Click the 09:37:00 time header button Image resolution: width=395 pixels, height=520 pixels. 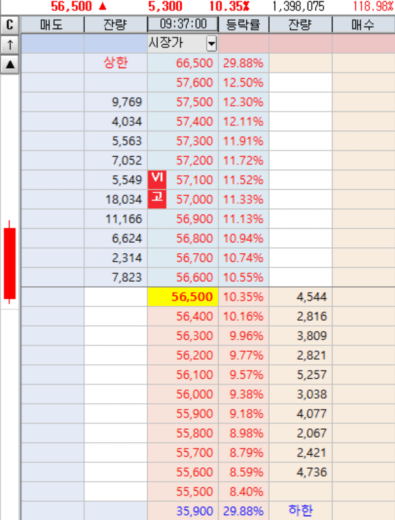(x=183, y=24)
